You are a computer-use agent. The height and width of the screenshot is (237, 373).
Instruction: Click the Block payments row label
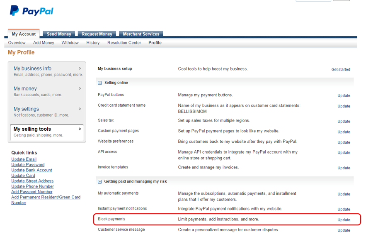point(111,219)
